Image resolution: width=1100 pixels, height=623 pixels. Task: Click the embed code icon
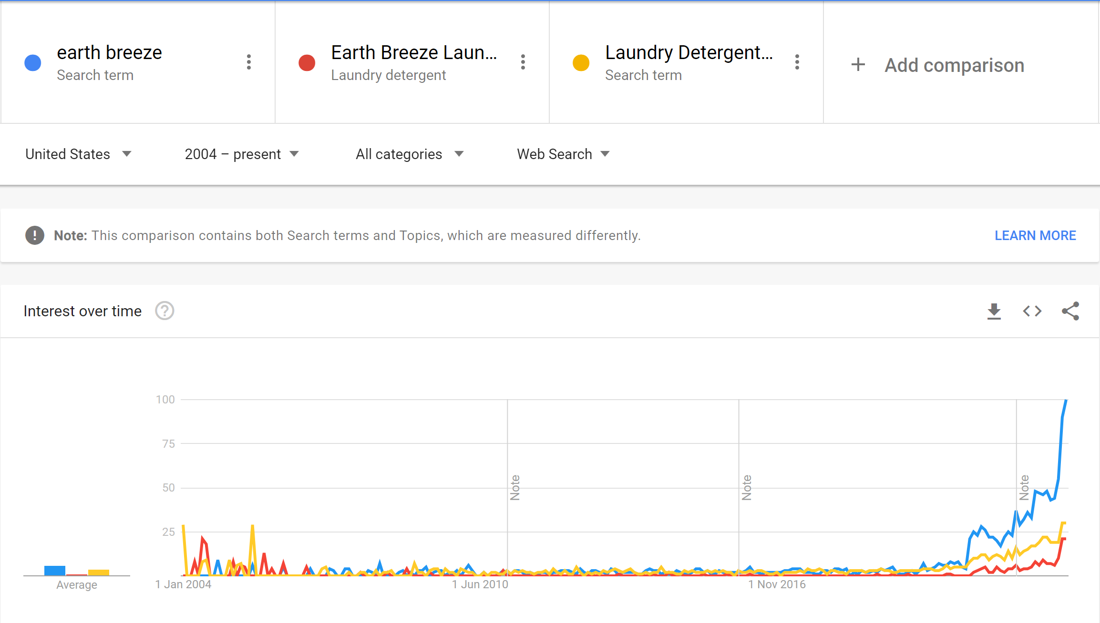(x=1032, y=311)
